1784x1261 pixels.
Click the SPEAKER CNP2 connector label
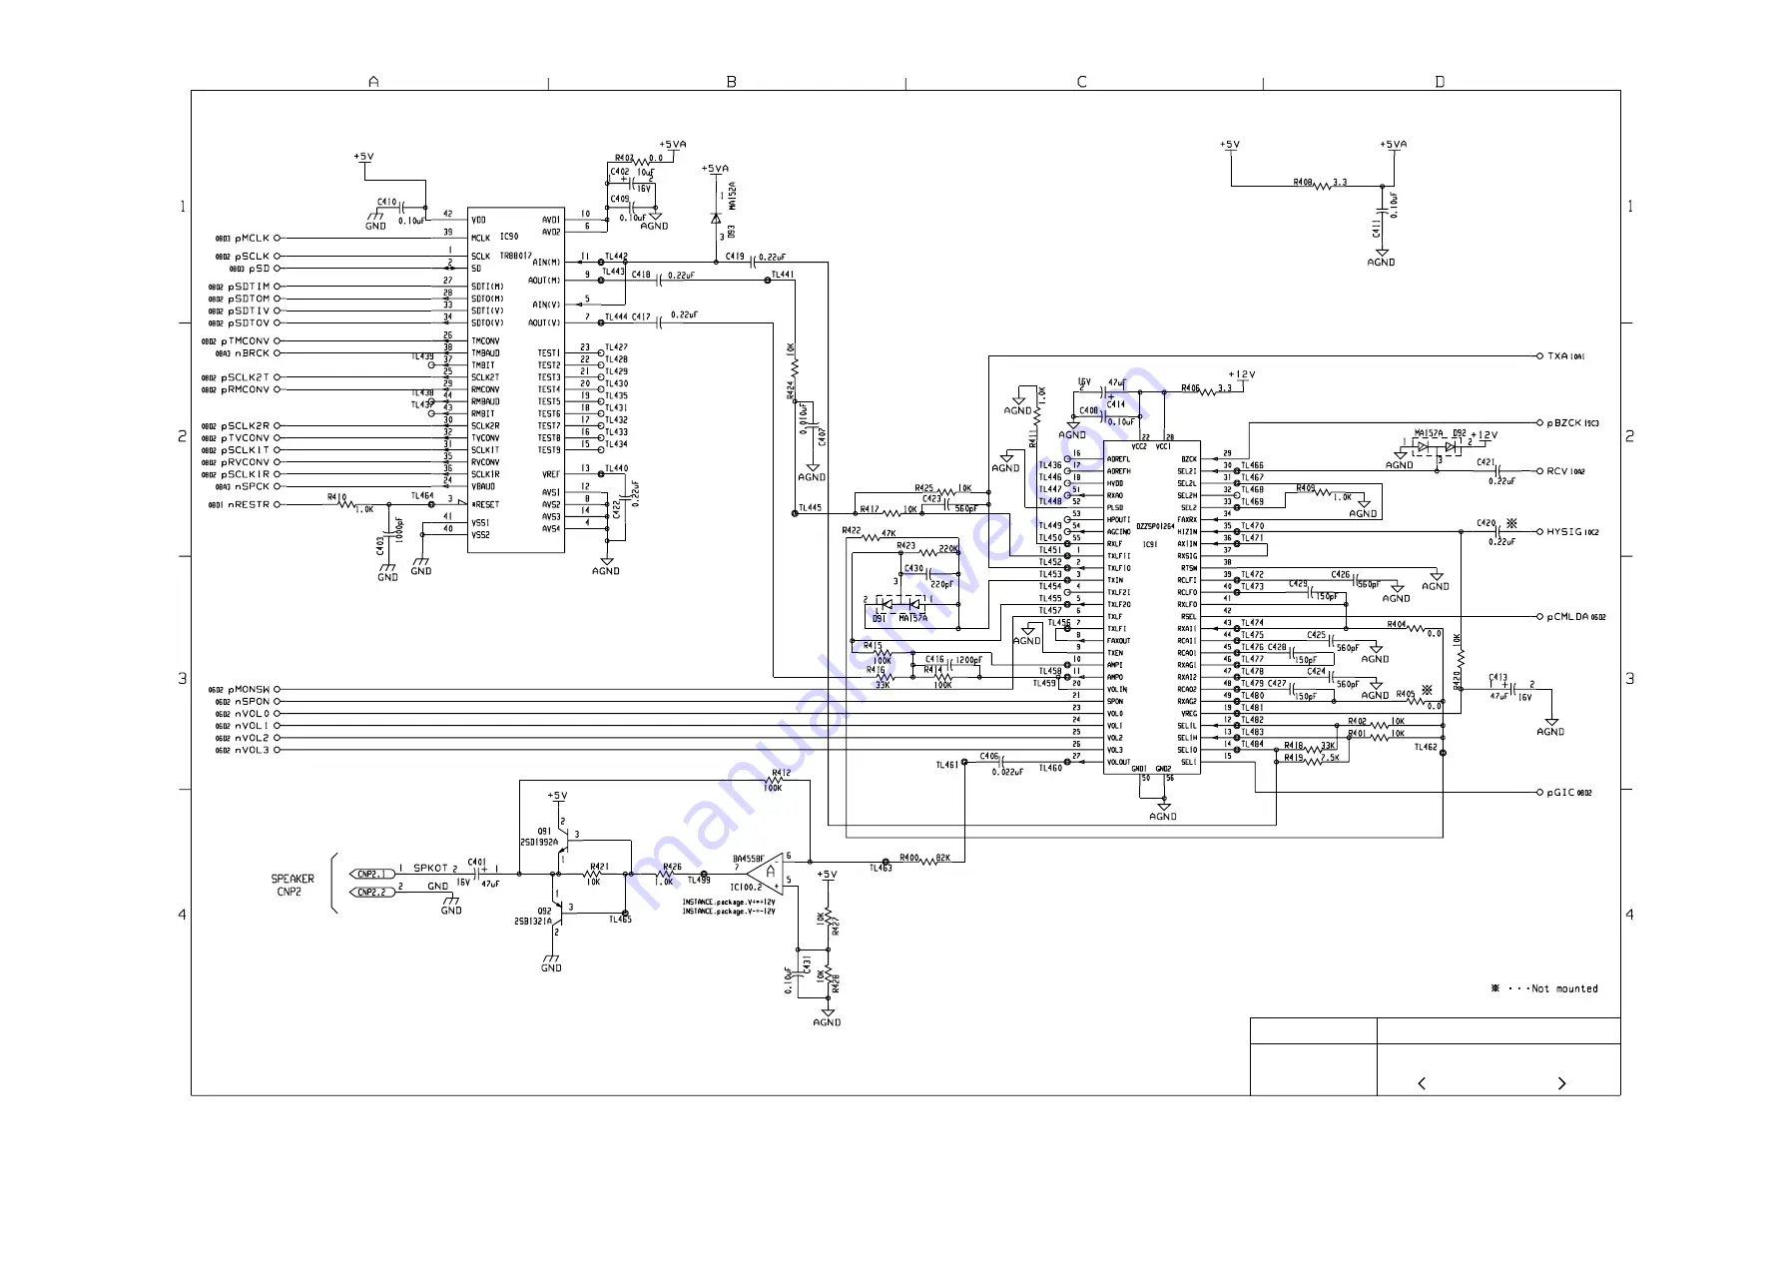(292, 886)
